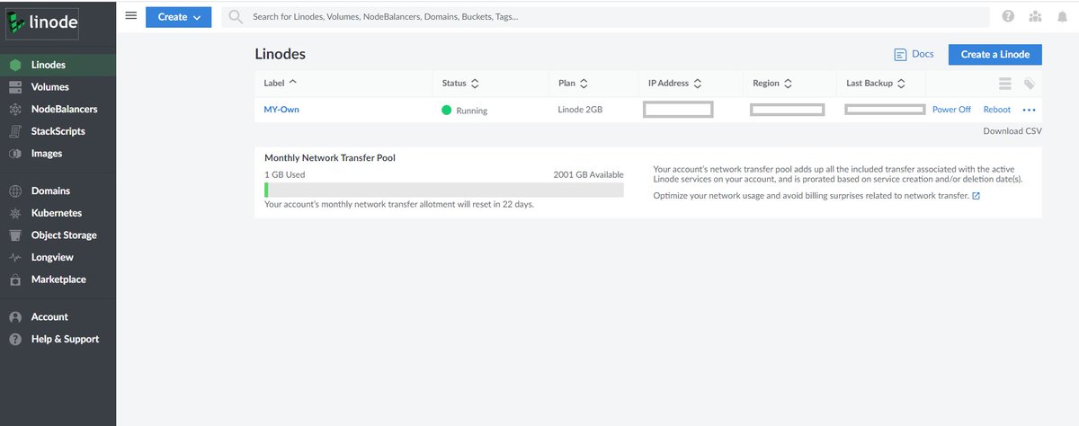
Task: Click the Docs document icon
Action: (x=900, y=55)
